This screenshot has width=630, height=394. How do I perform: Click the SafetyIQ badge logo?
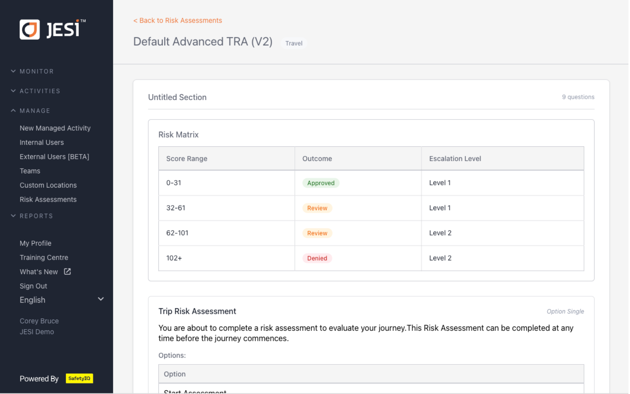click(x=79, y=378)
